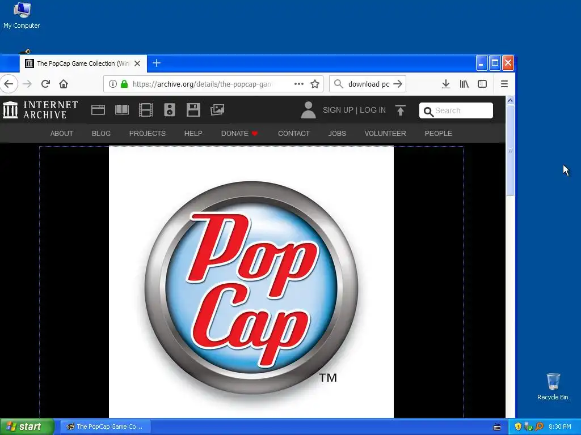Open the PEOPLE link
This screenshot has height=435, width=581.
(x=439, y=134)
